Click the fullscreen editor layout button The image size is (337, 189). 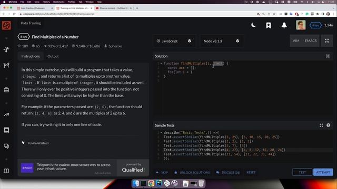click(x=326, y=41)
